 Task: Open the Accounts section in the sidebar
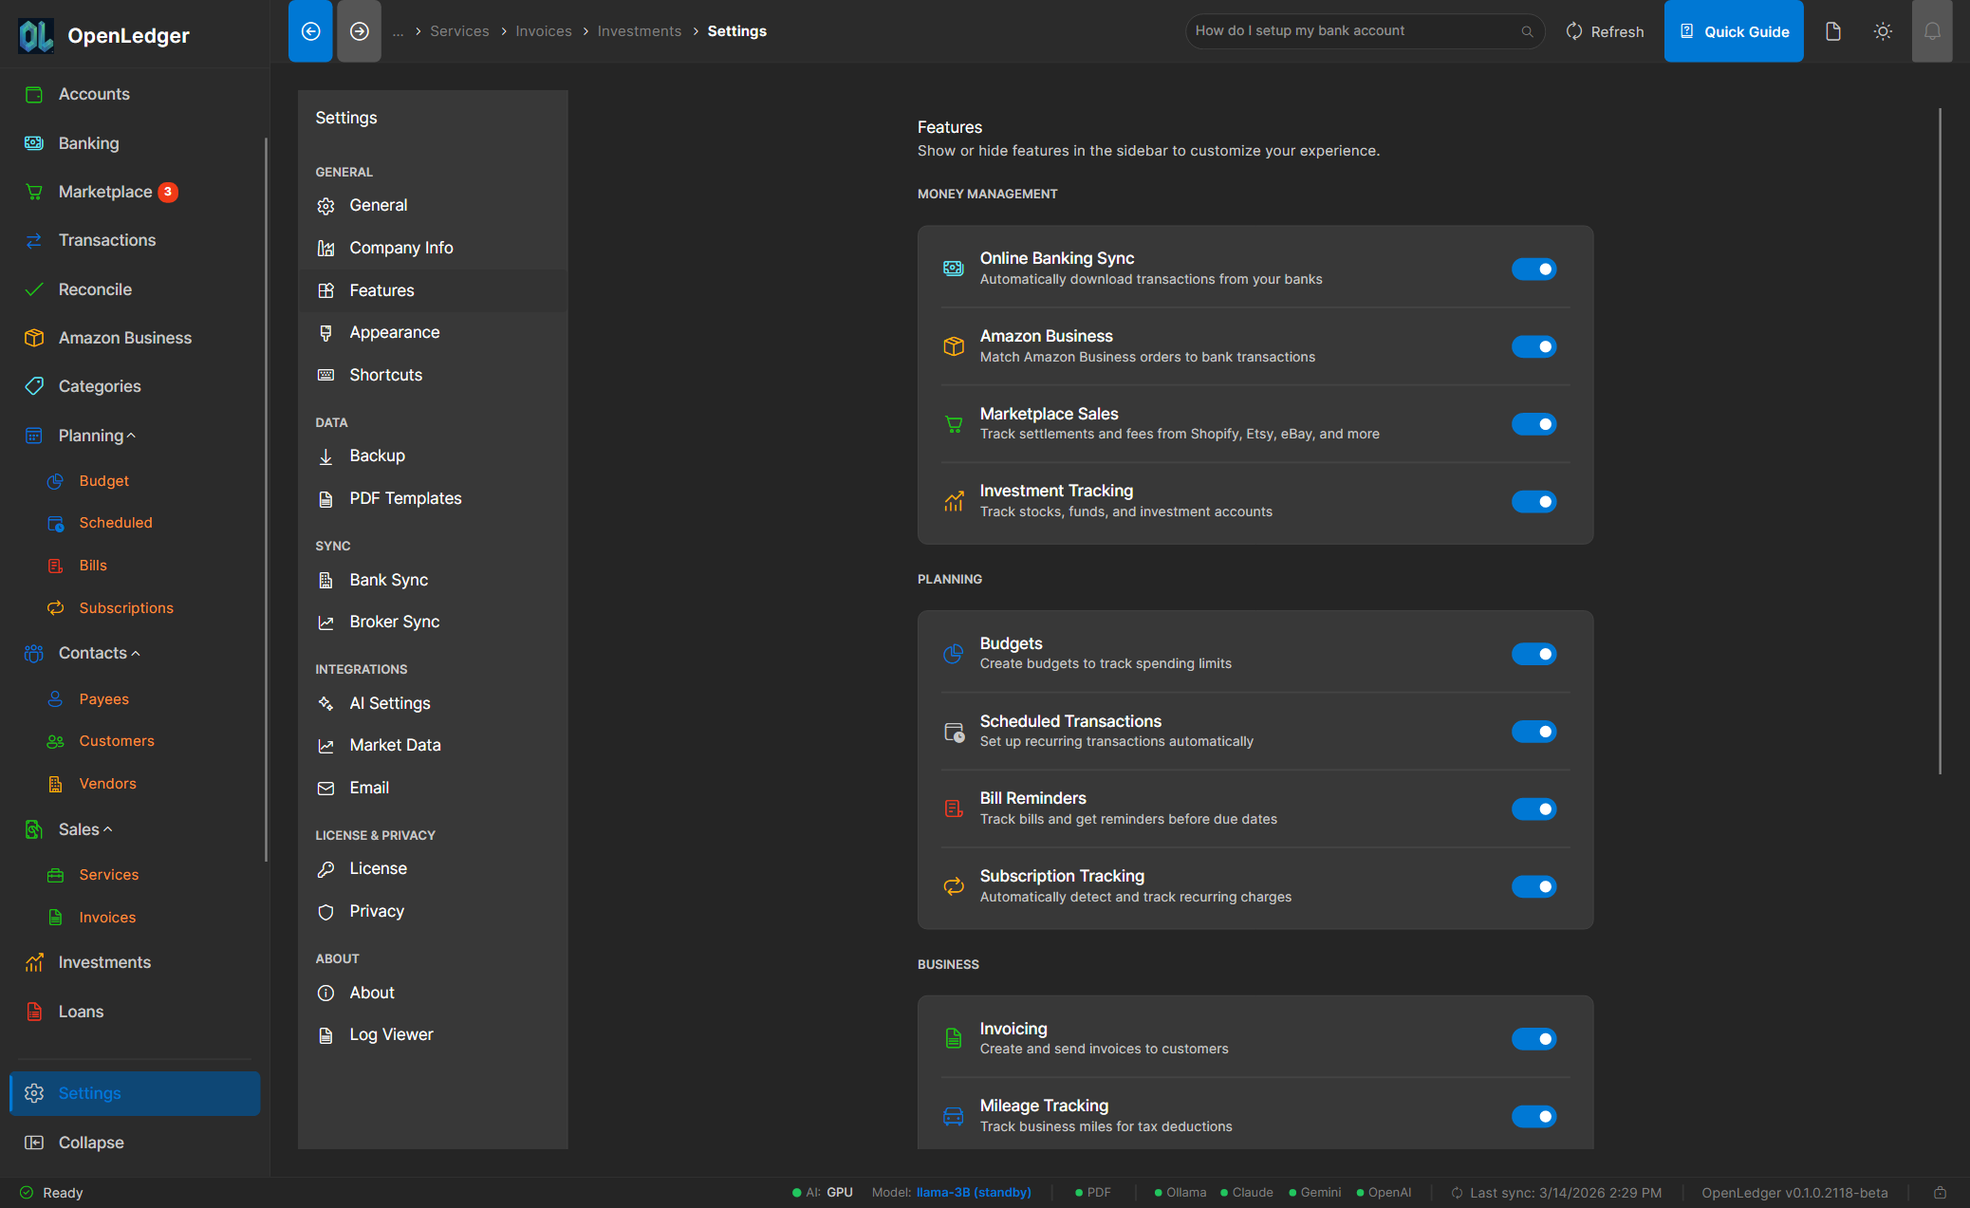click(94, 93)
